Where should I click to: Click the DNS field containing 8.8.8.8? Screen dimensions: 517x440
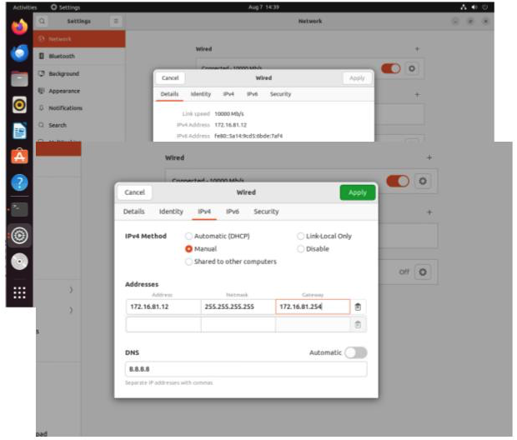(x=245, y=368)
